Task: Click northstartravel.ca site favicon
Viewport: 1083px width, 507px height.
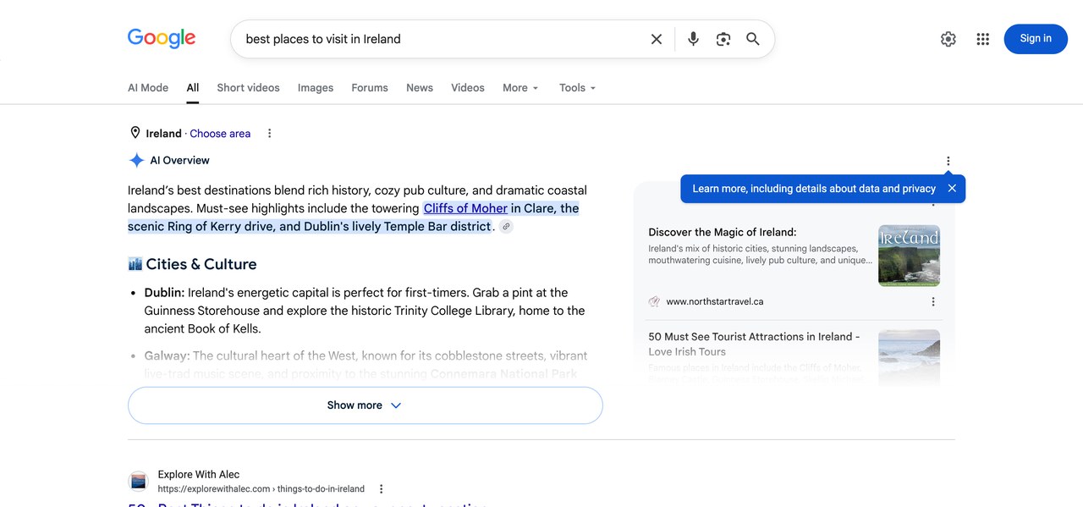Action: [654, 301]
